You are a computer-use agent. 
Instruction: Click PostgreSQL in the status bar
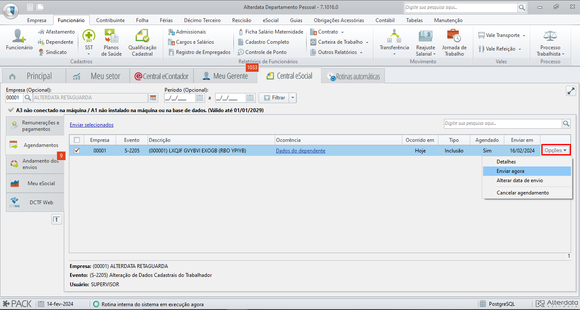[x=502, y=304]
